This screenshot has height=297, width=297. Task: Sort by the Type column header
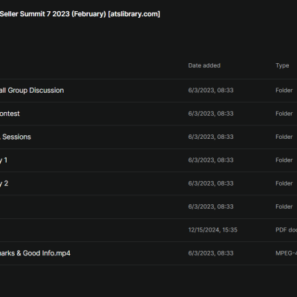click(x=282, y=65)
